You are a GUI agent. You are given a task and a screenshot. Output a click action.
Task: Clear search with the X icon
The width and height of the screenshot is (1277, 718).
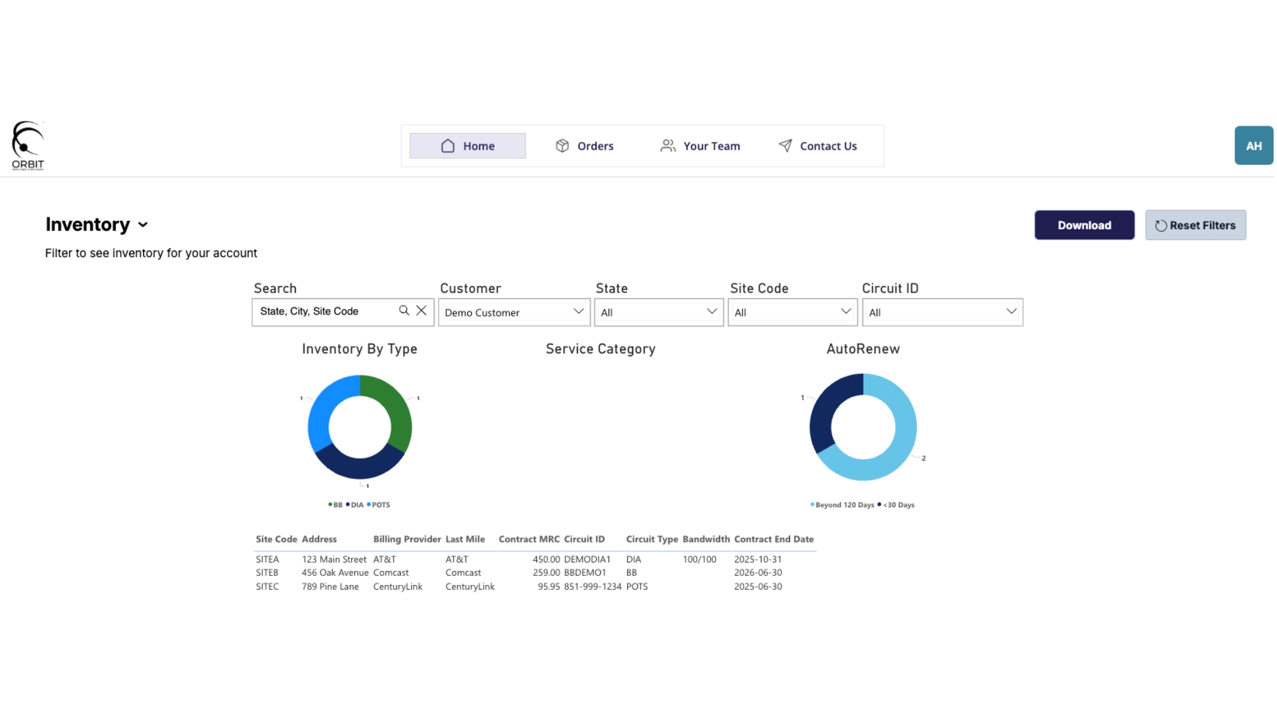(x=421, y=310)
